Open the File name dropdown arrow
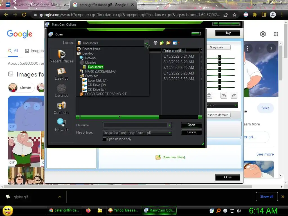The width and height of the screenshot is (288, 216). pos(170,125)
